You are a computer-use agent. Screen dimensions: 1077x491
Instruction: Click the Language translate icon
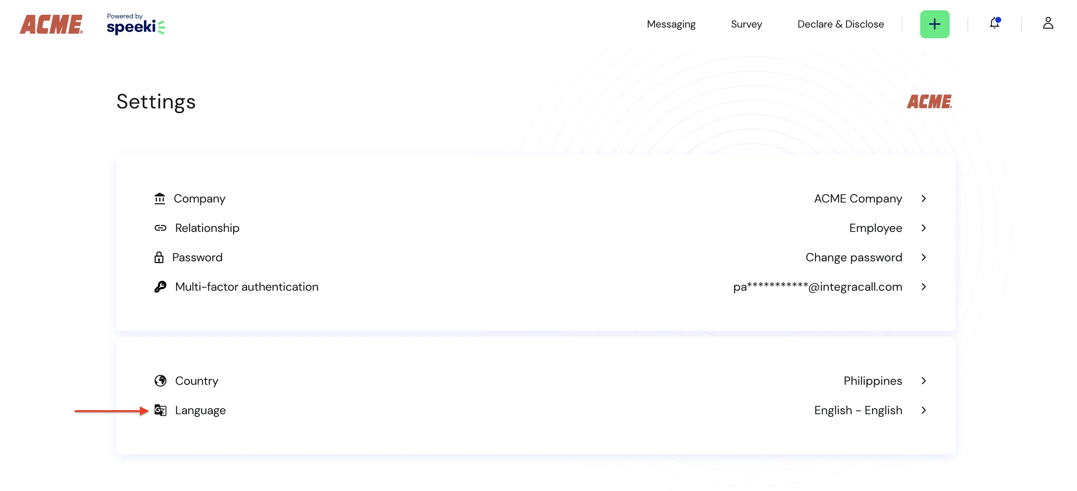(x=160, y=411)
